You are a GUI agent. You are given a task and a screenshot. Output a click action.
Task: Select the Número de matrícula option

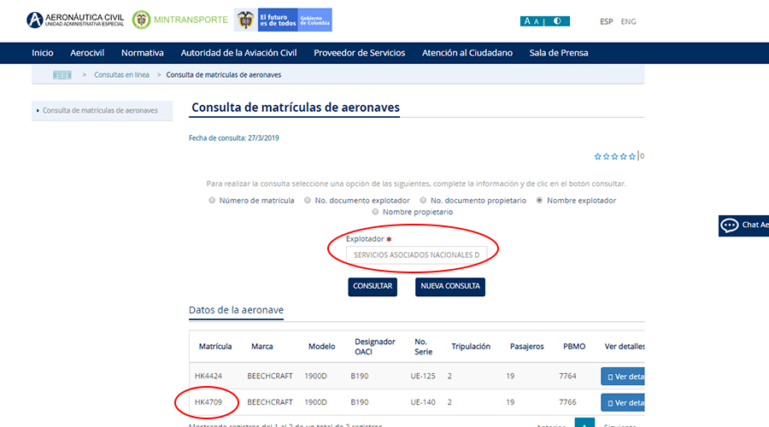pos(213,200)
